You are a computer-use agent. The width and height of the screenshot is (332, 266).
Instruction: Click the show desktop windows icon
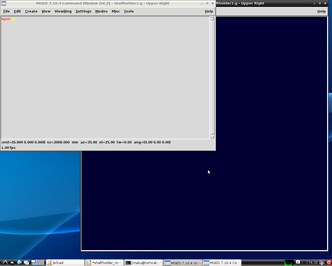pos(26,263)
